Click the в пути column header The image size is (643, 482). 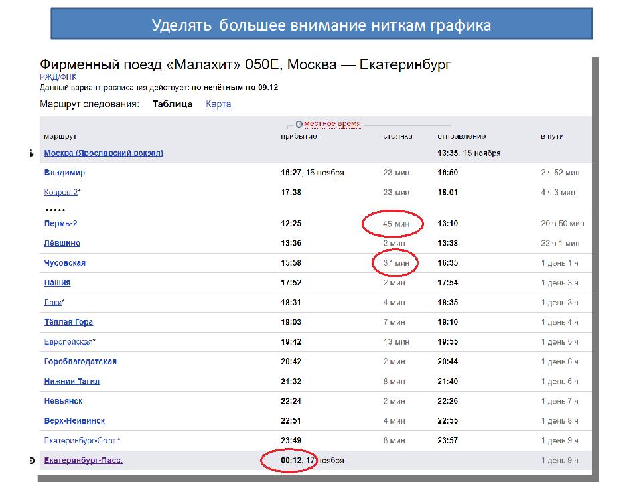coord(552,136)
